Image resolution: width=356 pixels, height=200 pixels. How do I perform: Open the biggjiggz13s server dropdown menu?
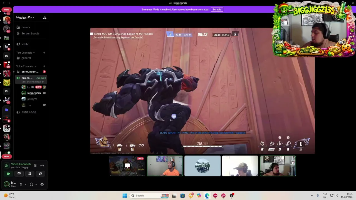pyautogui.click(x=25, y=17)
